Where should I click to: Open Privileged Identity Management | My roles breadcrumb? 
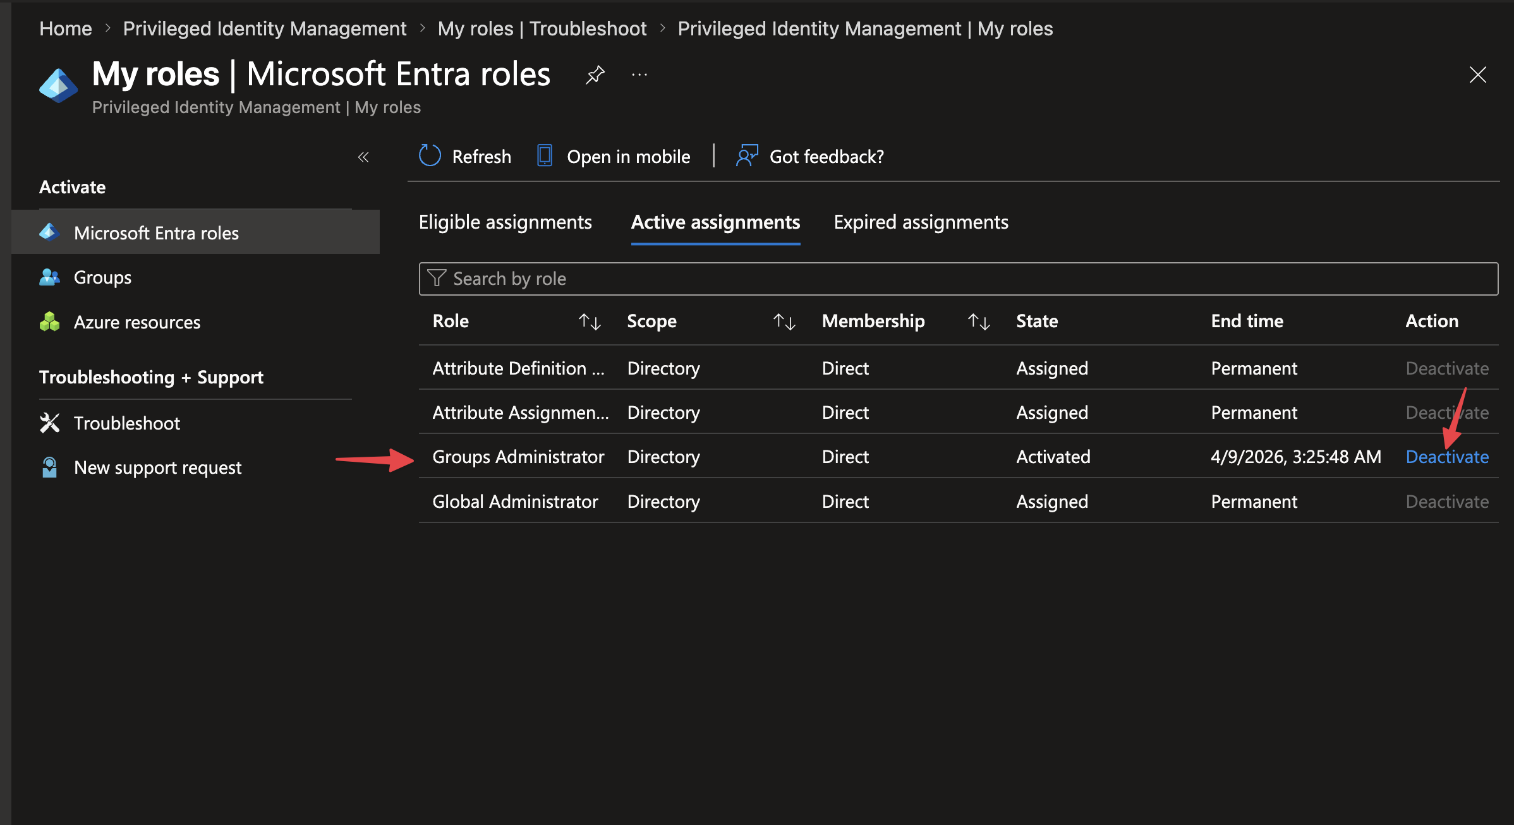pos(865,28)
